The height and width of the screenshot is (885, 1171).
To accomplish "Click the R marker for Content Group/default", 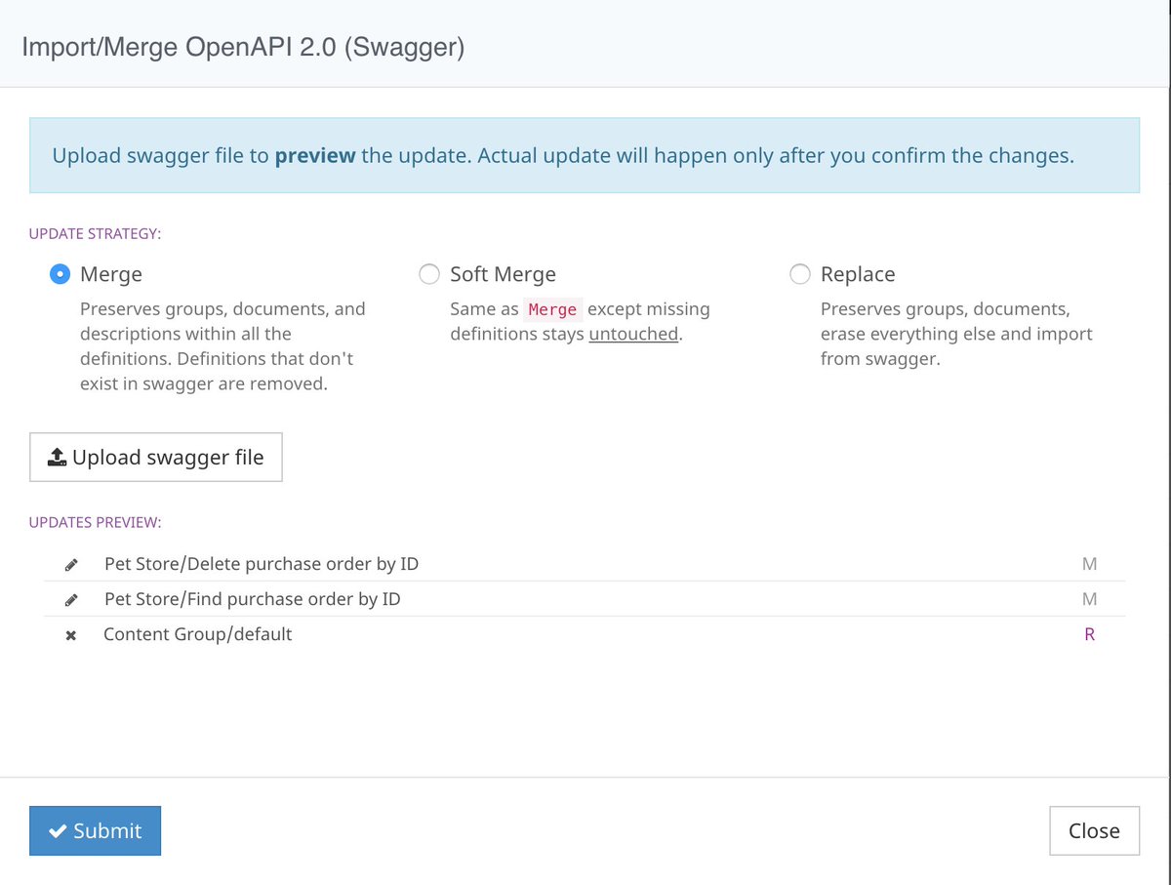I will click(1090, 634).
